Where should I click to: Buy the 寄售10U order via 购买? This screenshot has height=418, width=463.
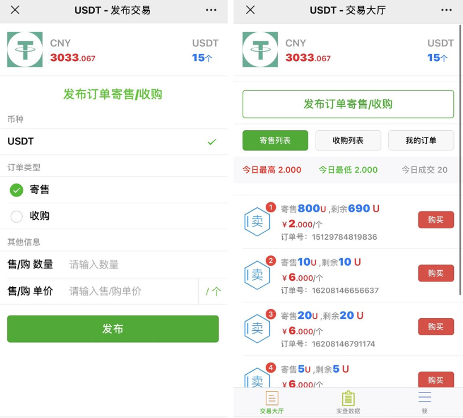click(x=436, y=273)
